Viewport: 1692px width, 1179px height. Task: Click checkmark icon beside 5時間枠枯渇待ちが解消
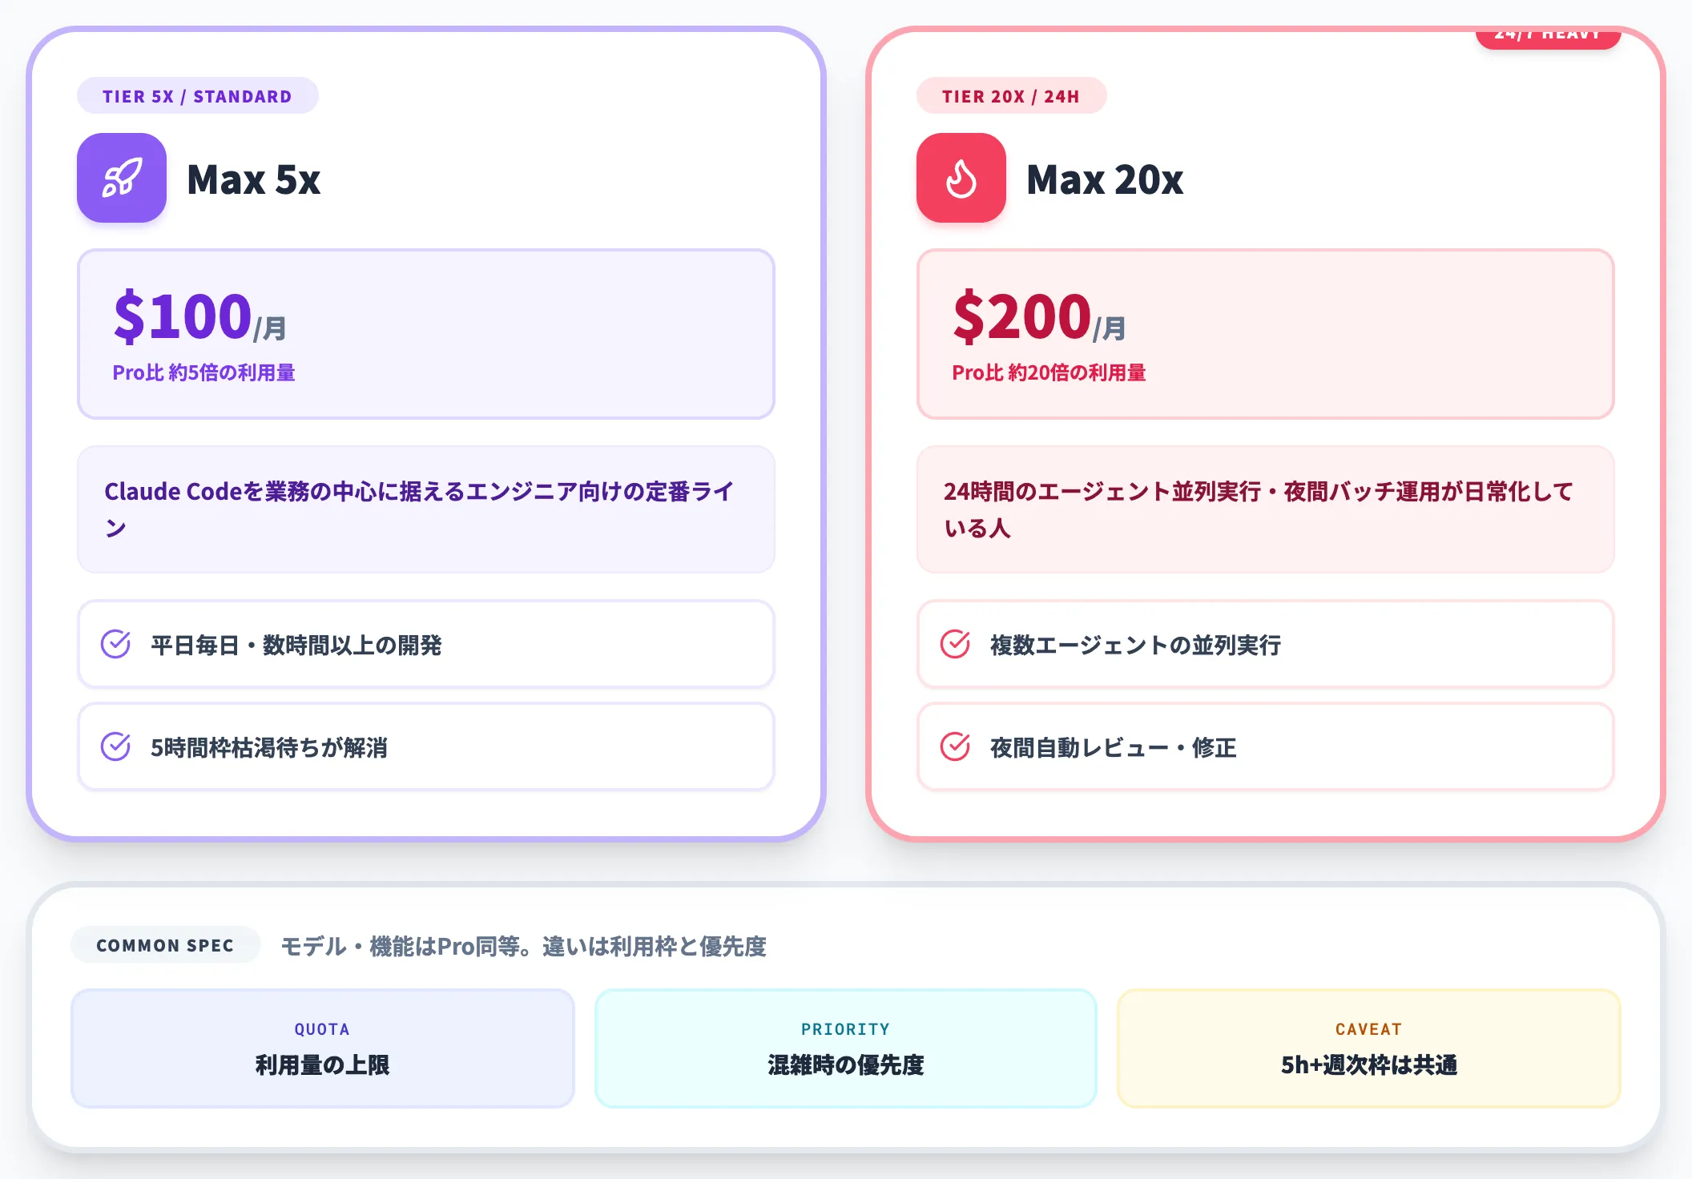(x=116, y=746)
